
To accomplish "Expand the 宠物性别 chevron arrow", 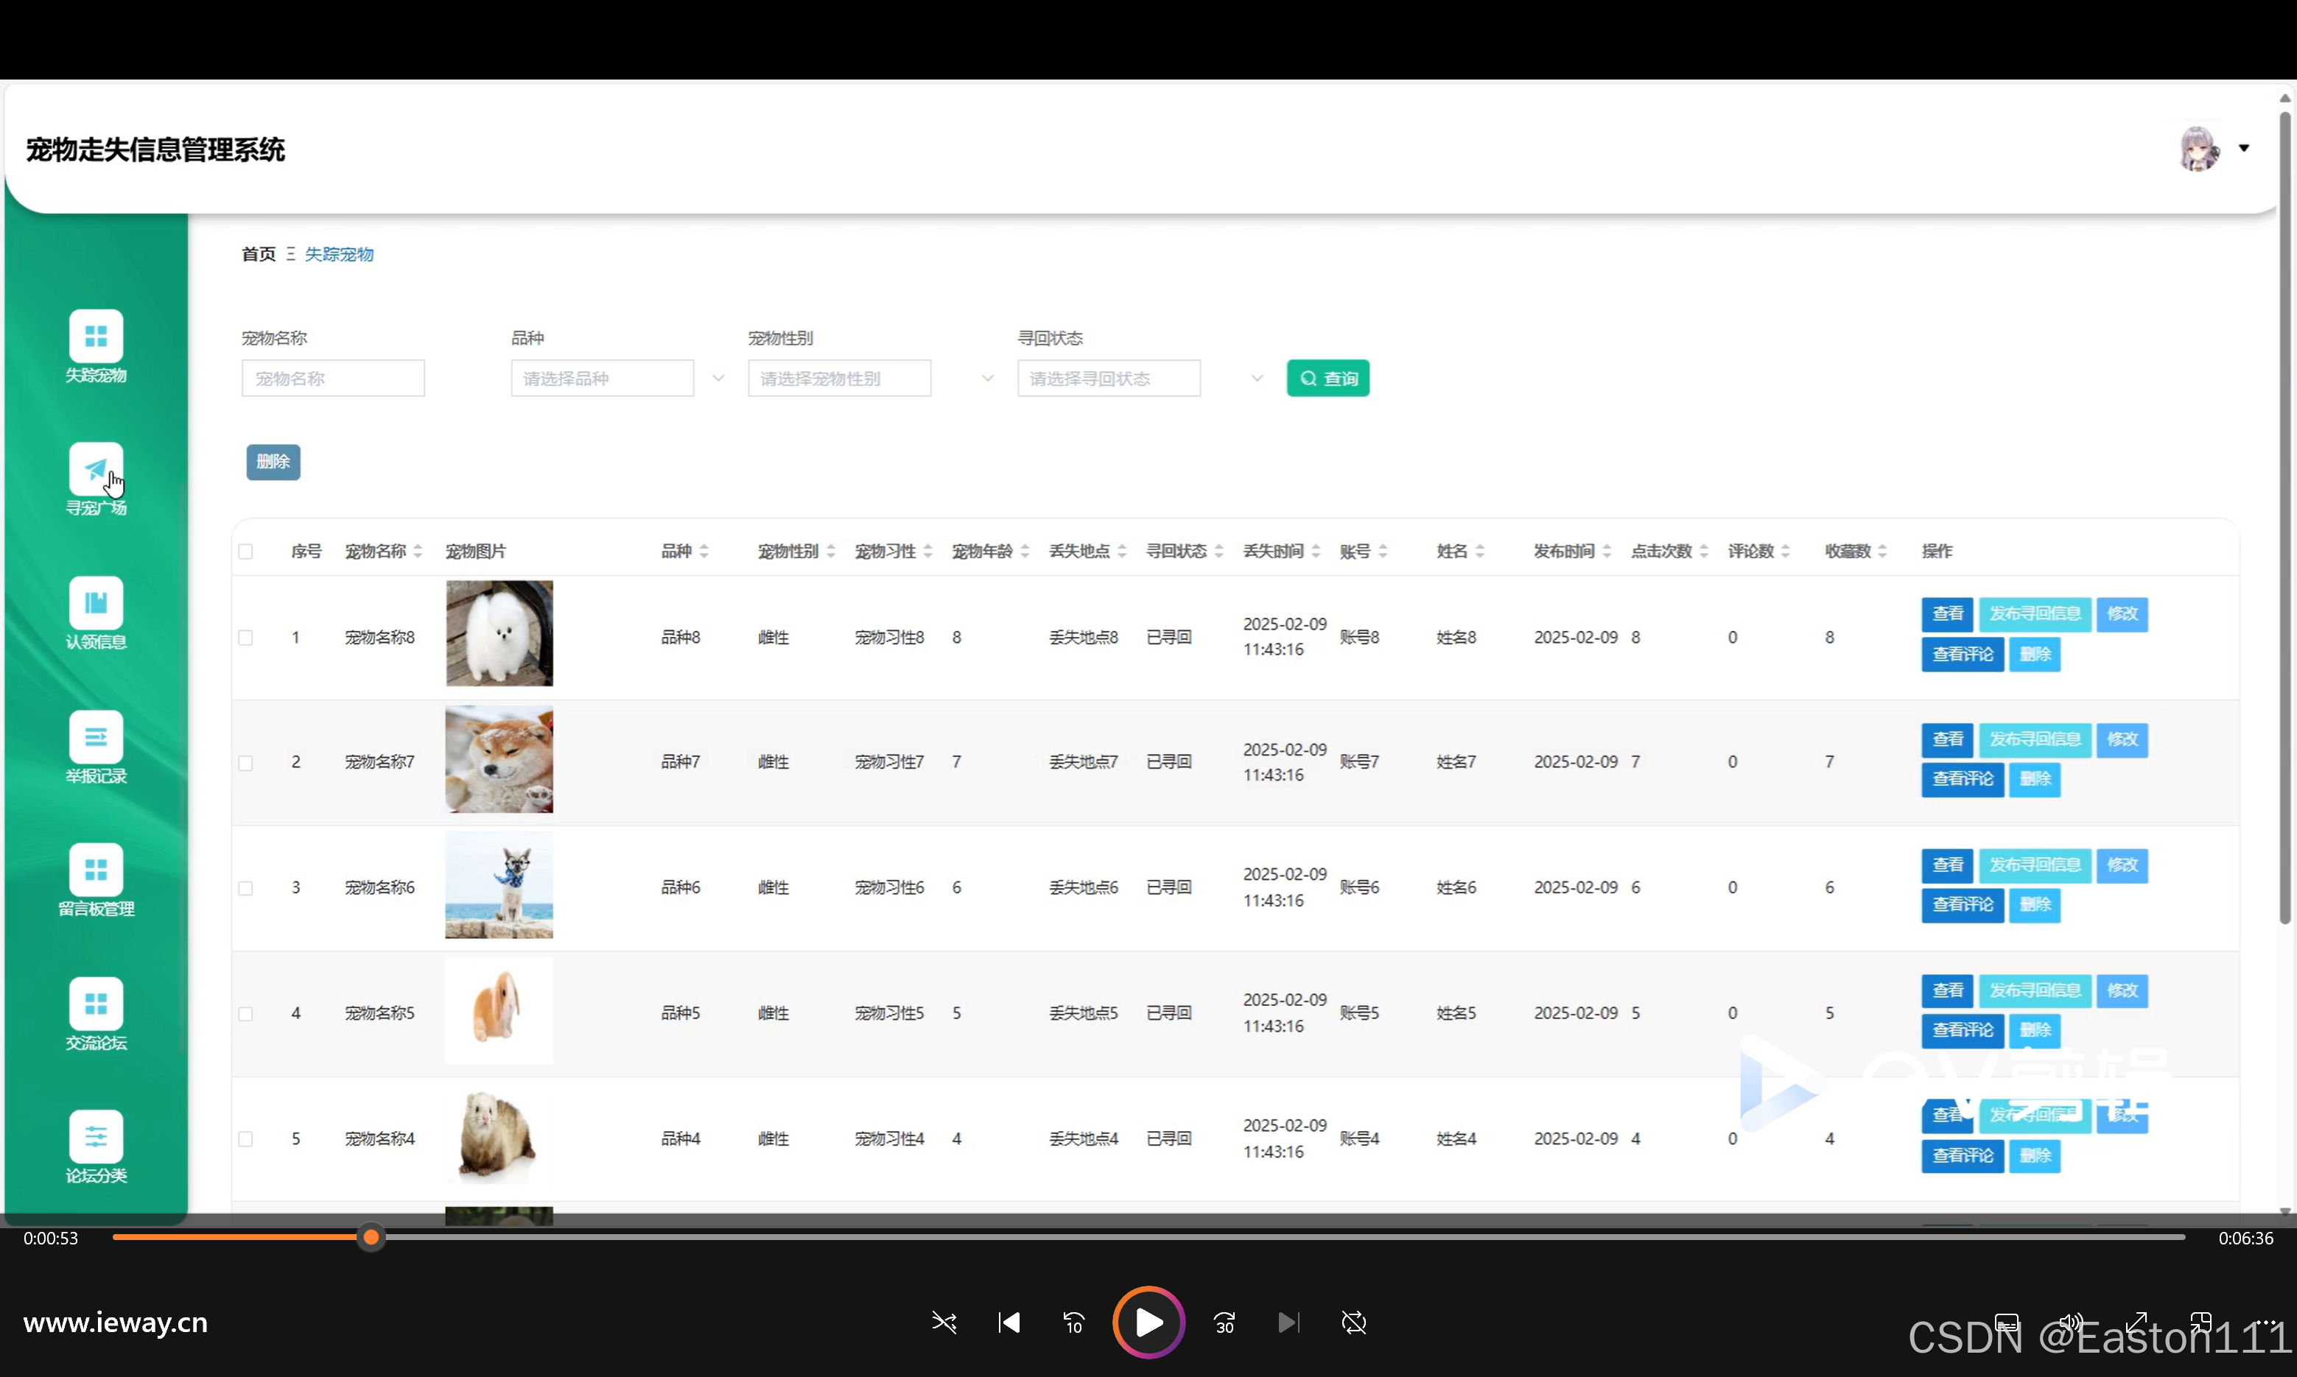I will (x=987, y=378).
